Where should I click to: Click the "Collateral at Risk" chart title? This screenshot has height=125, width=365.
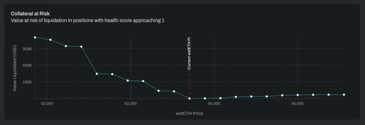(x=30, y=13)
